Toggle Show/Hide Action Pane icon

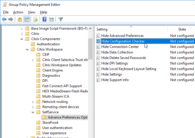(x=51, y=19)
